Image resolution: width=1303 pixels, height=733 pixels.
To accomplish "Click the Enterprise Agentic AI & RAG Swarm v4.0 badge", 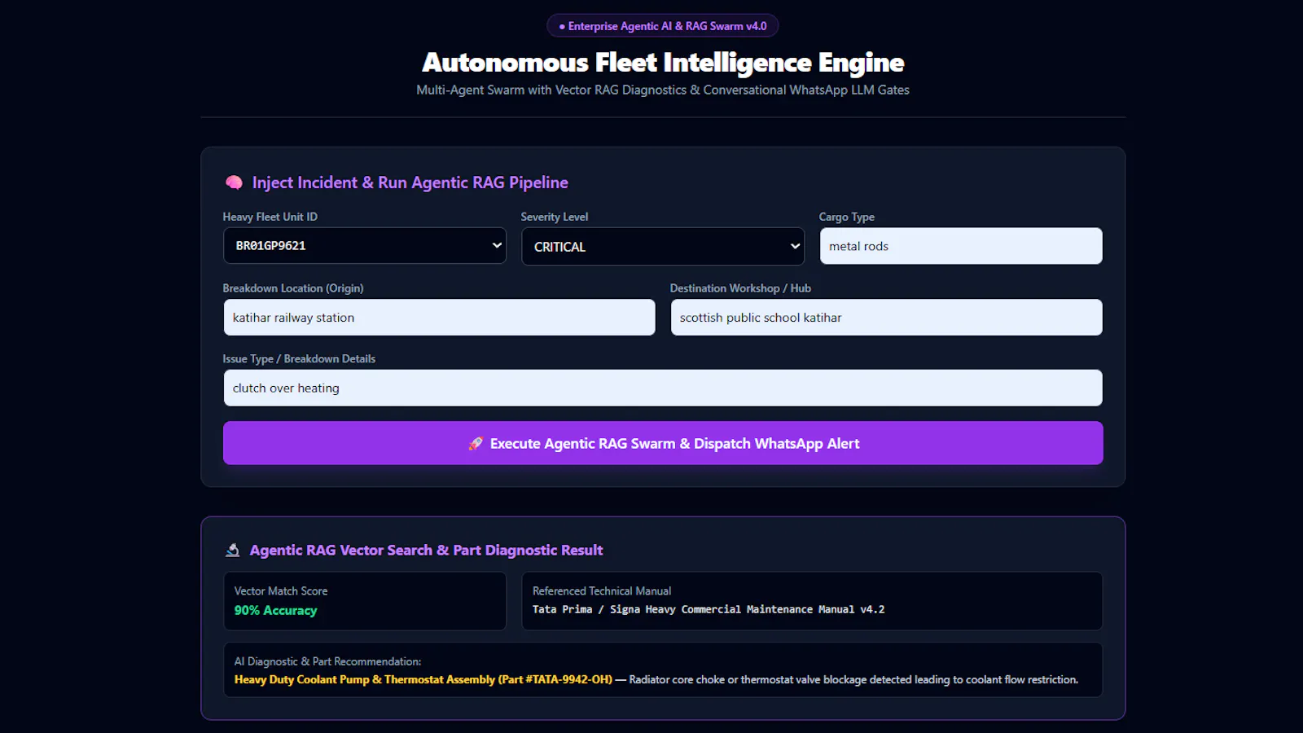I will pos(663,26).
